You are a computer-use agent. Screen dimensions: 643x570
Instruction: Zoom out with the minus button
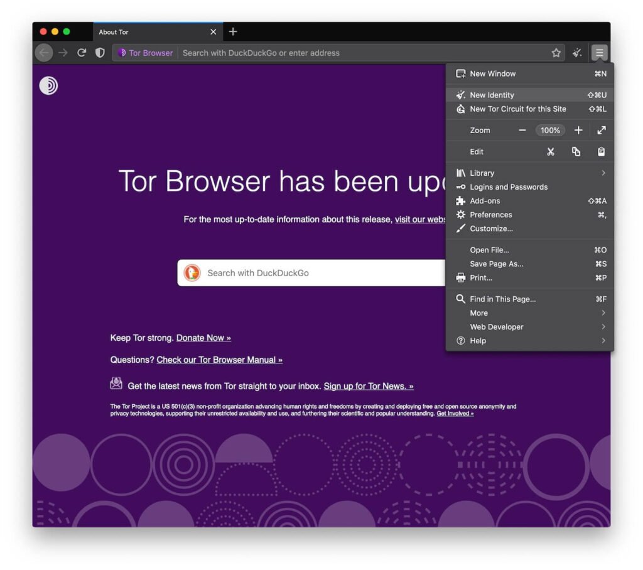tap(522, 131)
